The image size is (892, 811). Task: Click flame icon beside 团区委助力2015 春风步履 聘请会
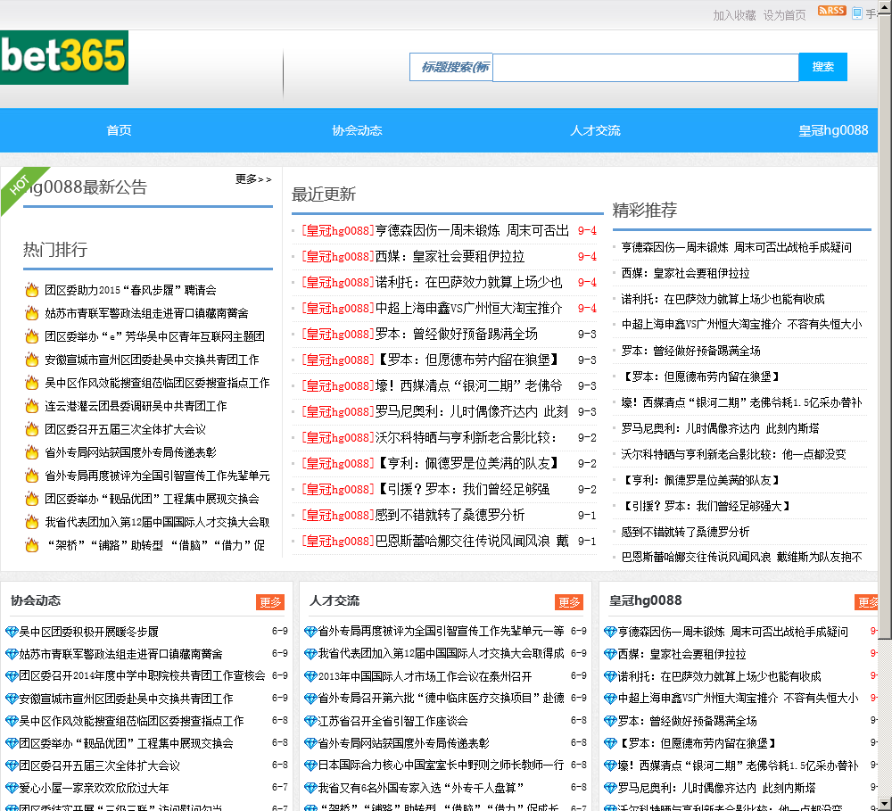[32, 290]
